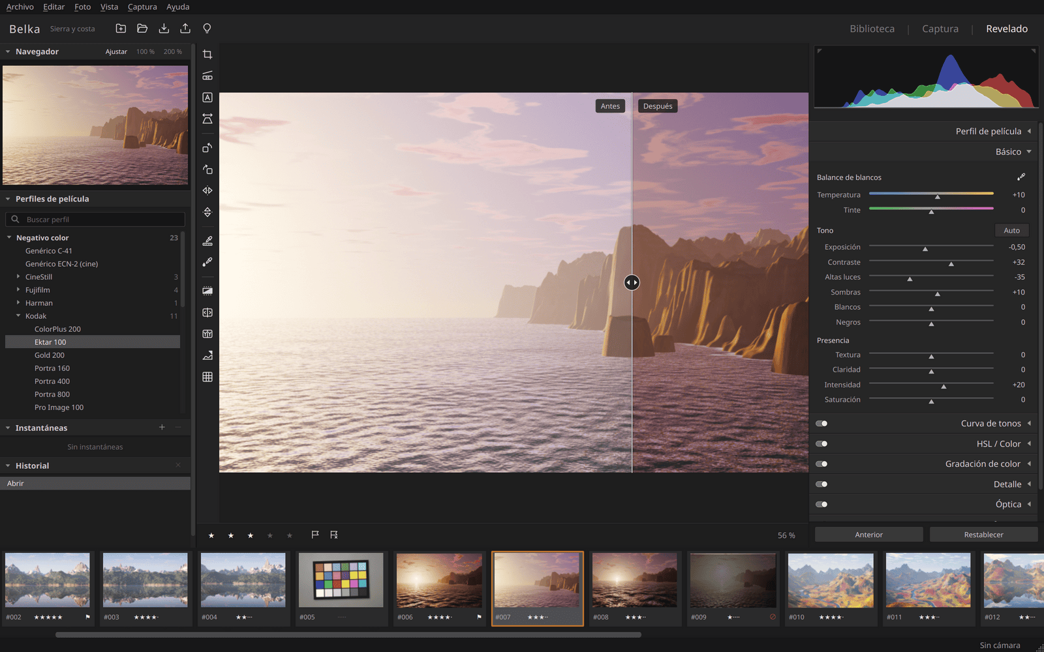Expand the CineStill profile group
The height and width of the screenshot is (652, 1044).
coord(18,277)
